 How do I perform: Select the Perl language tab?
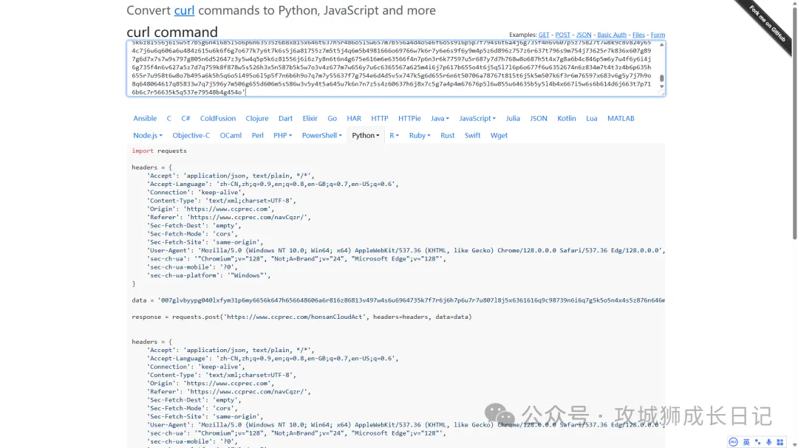coord(258,135)
